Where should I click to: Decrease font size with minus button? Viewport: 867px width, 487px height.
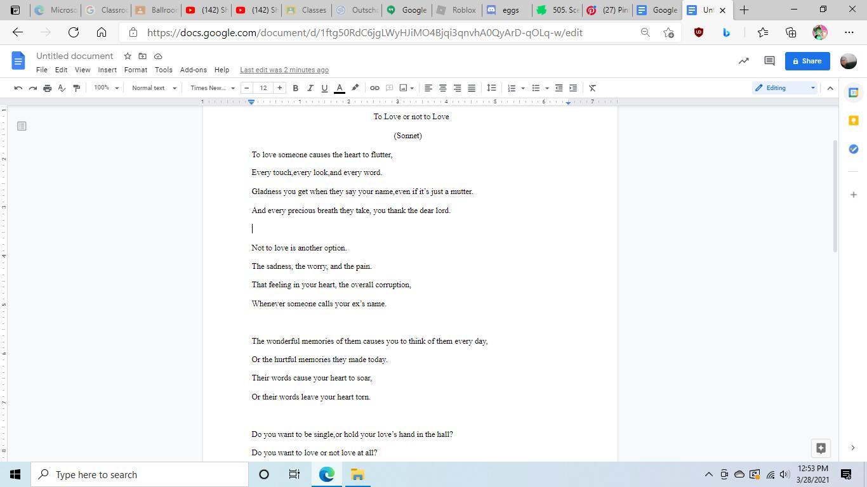pos(247,88)
